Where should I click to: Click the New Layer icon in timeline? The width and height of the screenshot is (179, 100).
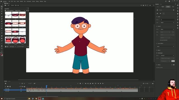[6, 86]
